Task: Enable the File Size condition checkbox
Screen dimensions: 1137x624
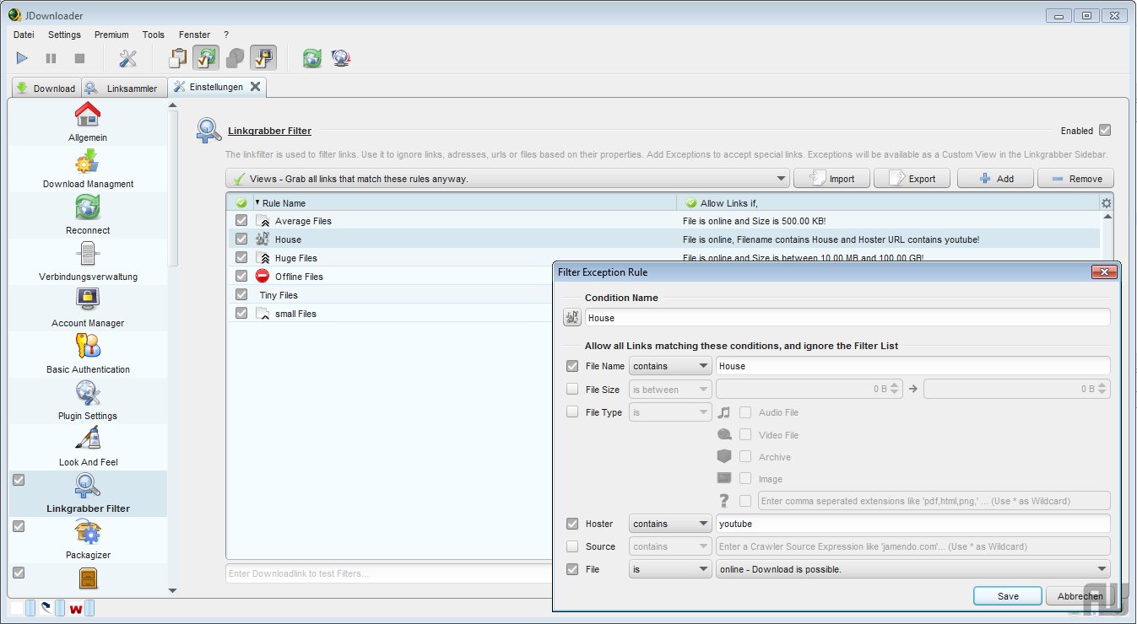Action: (572, 390)
